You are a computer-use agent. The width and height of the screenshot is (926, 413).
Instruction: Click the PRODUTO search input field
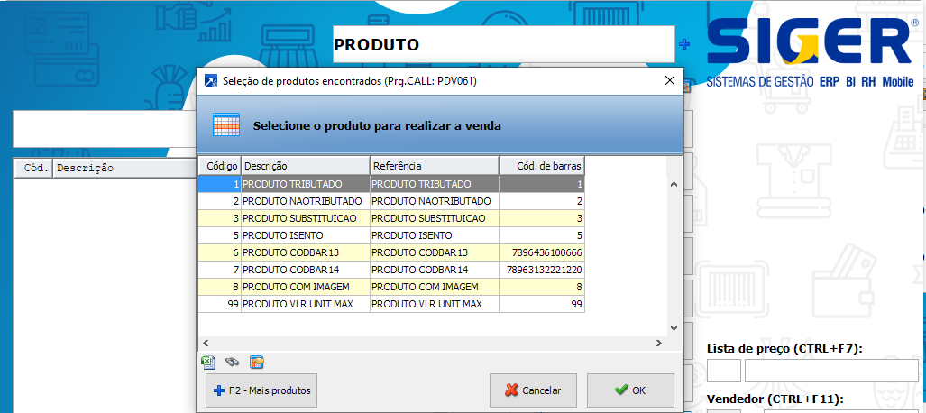pos(503,44)
